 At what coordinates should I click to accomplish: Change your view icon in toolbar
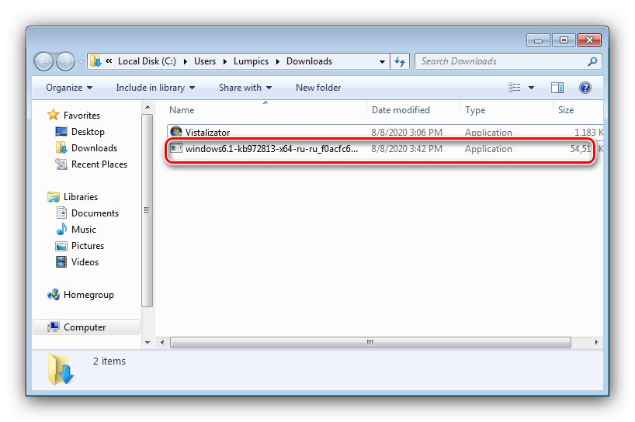515,88
